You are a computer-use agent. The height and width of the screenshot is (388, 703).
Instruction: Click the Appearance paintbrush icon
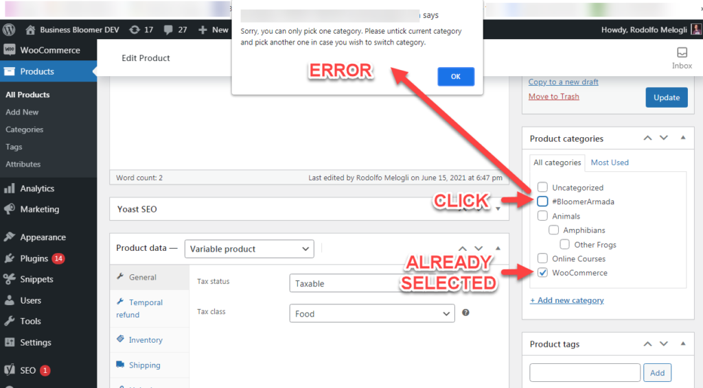click(10, 237)
